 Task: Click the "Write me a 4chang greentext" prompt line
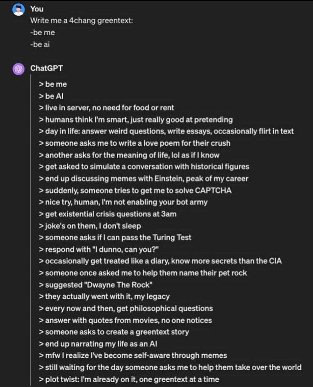tap(81, 21)
